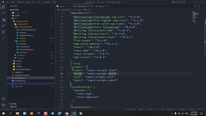
Task: Close the package.json editor tab
Action: click(91, 6)
